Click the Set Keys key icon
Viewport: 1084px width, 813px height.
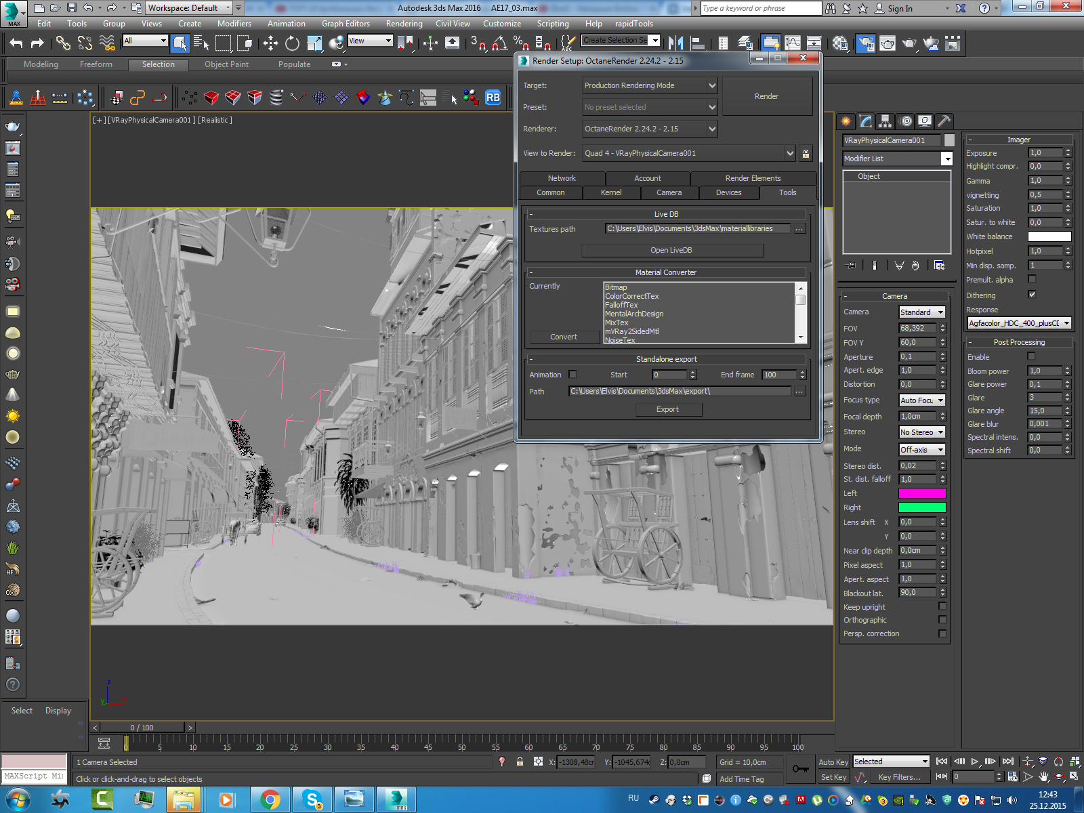(x=800, y=769)
